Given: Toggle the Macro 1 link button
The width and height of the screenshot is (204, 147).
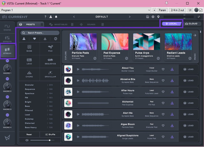Looking at the screenshot, I should [x=7, y=61].
